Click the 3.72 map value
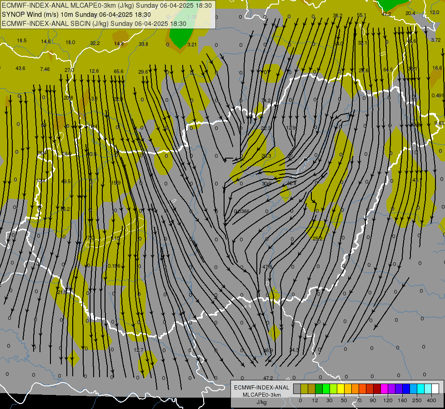The height and width of the screenshot is (409, 445). tap(435, 40)
